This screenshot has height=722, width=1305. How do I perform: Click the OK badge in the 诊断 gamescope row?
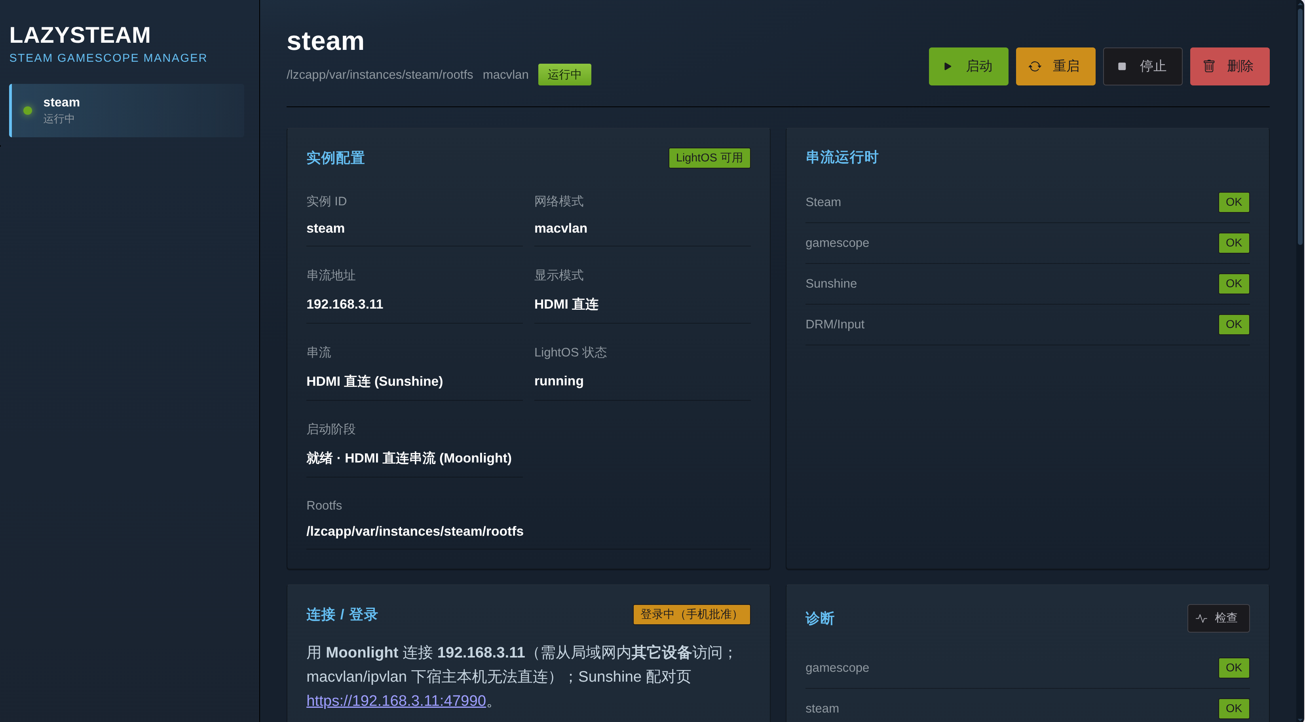(x=1234, y=668)
